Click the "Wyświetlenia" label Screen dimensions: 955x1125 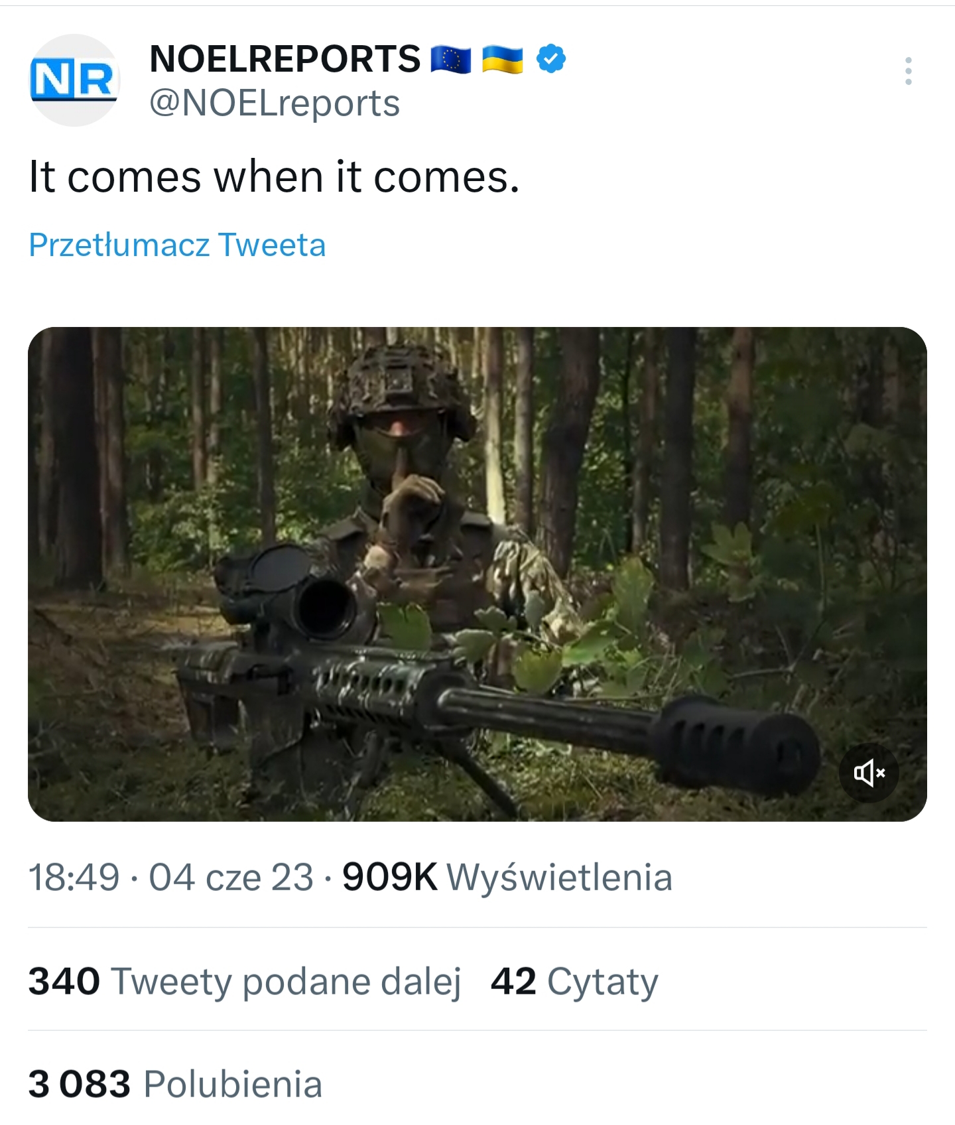(x=560, y=877)
